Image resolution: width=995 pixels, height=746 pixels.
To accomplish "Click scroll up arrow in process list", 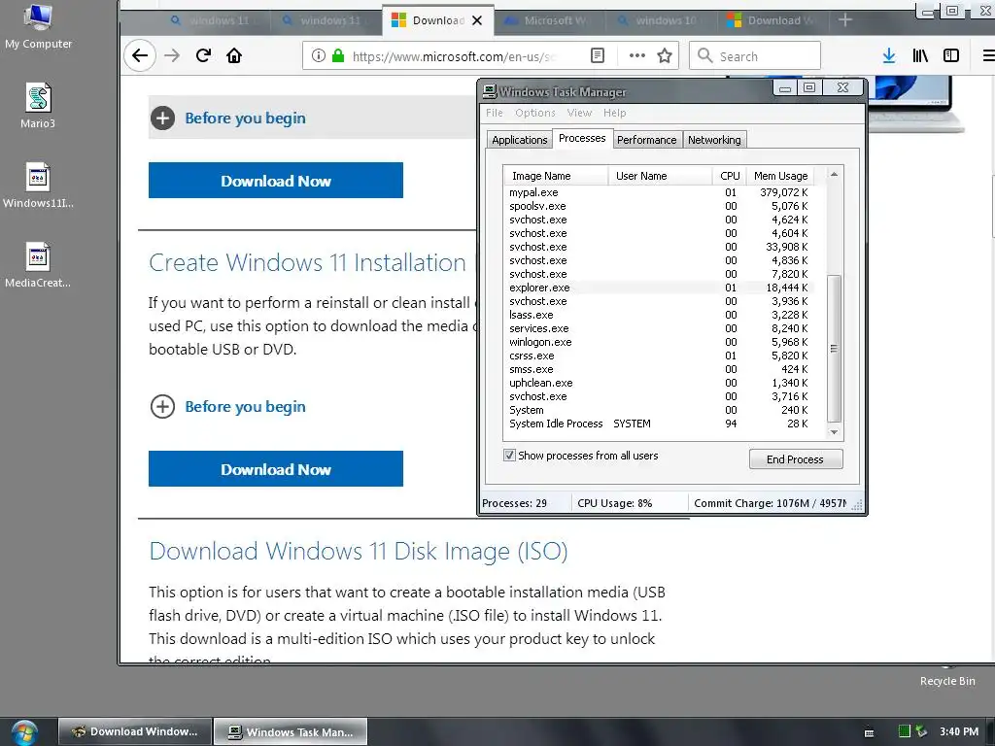I will (x=835, y=175).
